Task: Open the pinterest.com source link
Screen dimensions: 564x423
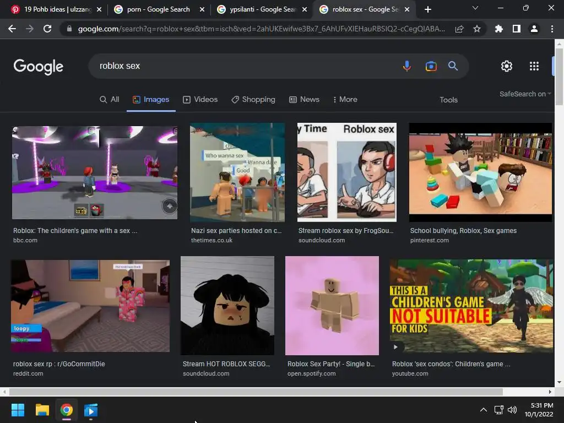Action: (430, 240)
